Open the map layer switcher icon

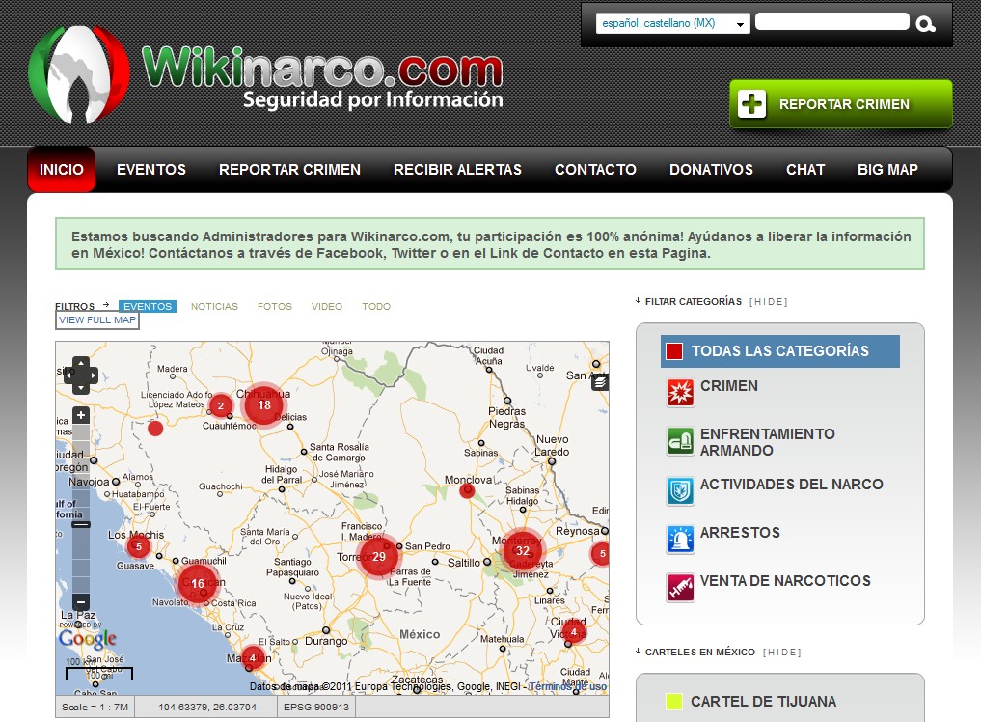[x=600, y=382]
